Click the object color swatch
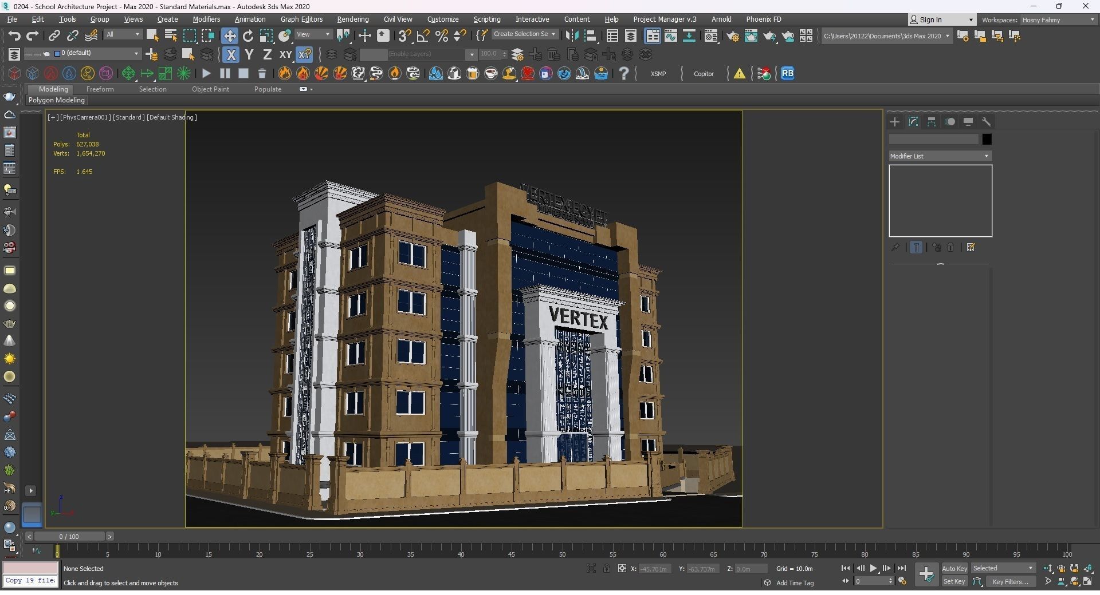 pos(987,139)
